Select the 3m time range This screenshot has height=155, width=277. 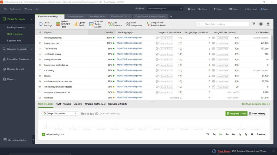pyautogui.click(x=227, y=134)
